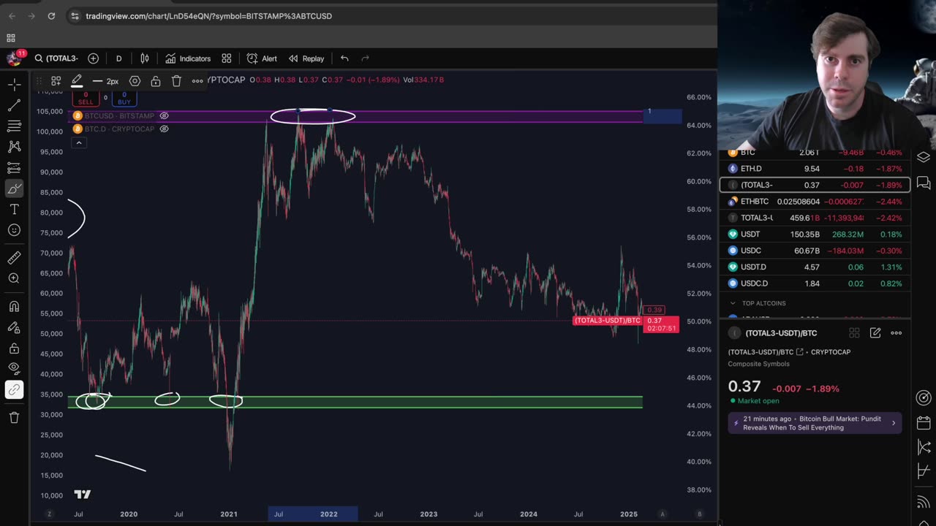This screenshot has width=936, height=526.
Task: Click the (TOTAL3-USDT)/BTC price label
Action: [607, 321]
